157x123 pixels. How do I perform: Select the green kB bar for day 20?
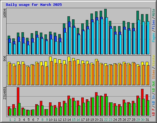point(98,106)
